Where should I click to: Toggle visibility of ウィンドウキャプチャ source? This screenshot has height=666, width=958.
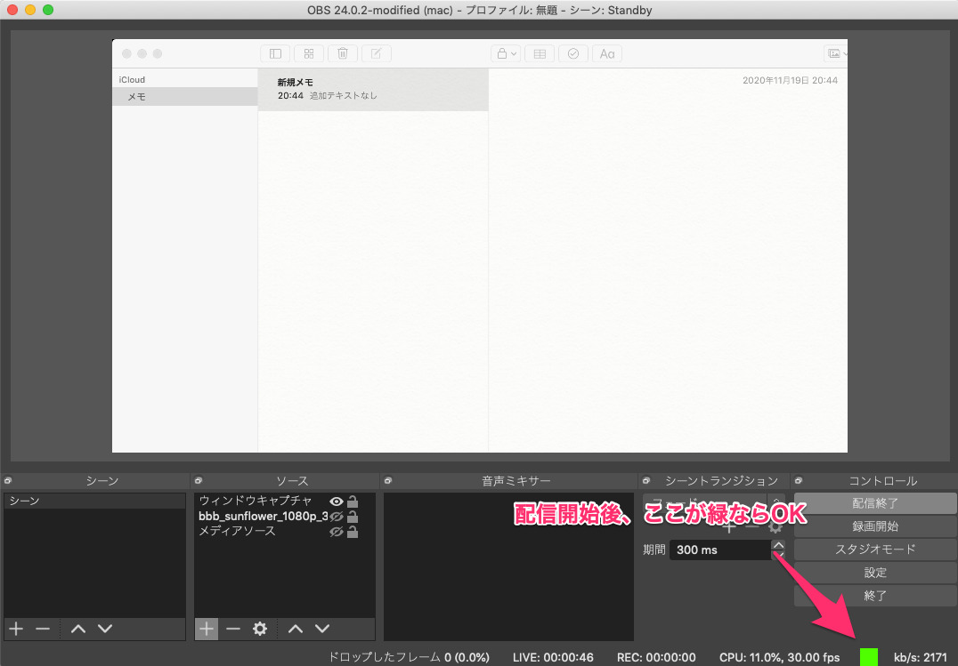click(x=336, y=502)
